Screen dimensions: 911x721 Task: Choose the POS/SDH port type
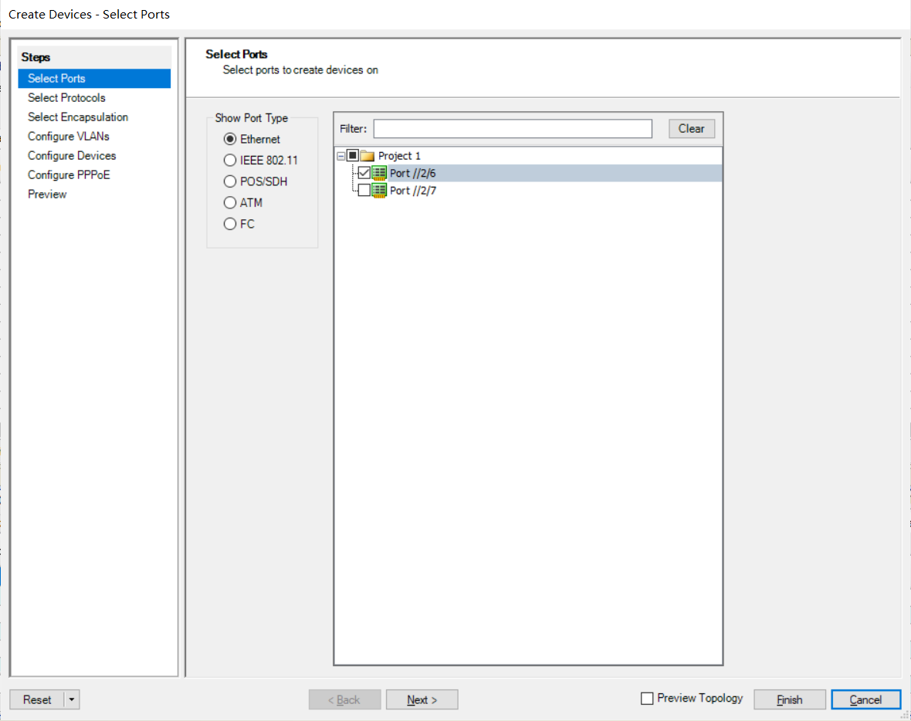point(230,181)
